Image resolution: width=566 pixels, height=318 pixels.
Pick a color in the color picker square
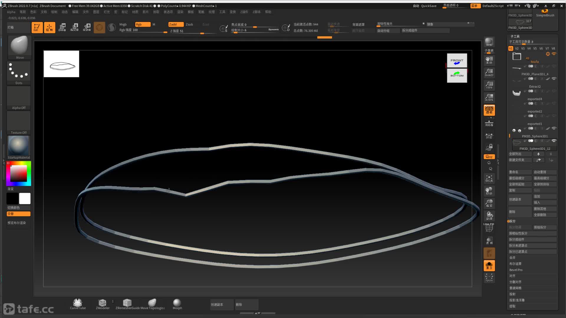(x=19, y=173)
